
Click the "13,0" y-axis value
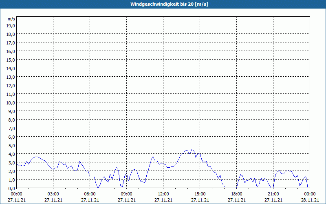(x=11, y=77)
